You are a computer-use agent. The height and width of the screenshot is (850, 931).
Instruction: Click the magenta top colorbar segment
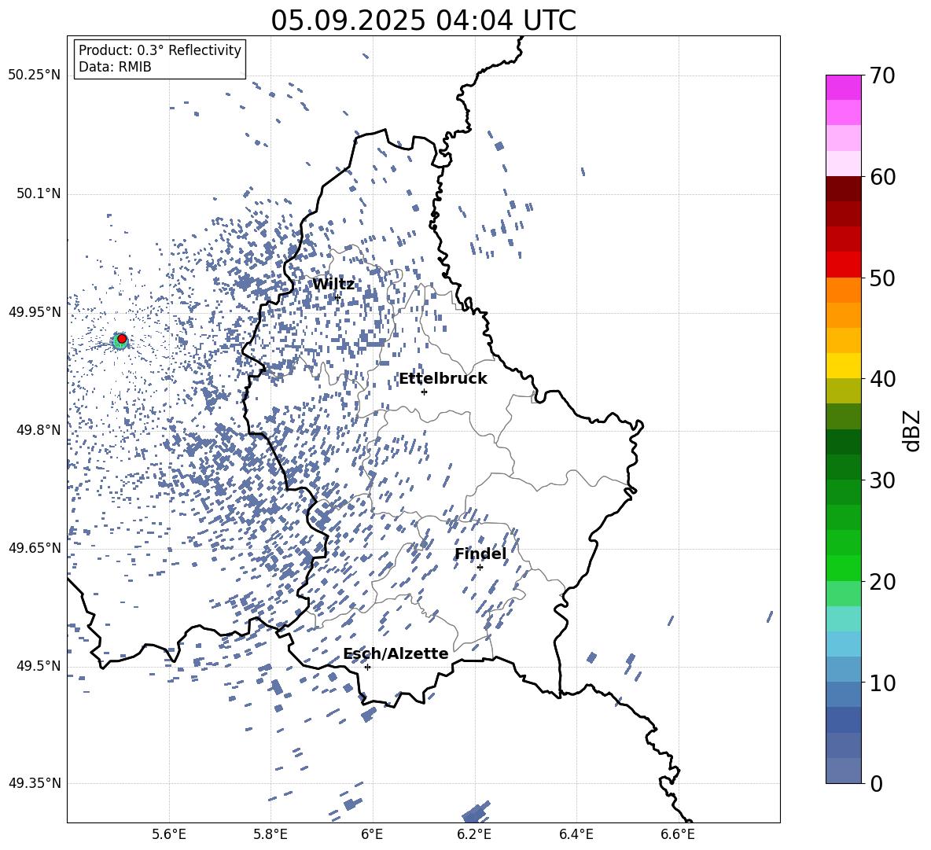[x=843, y=87]
